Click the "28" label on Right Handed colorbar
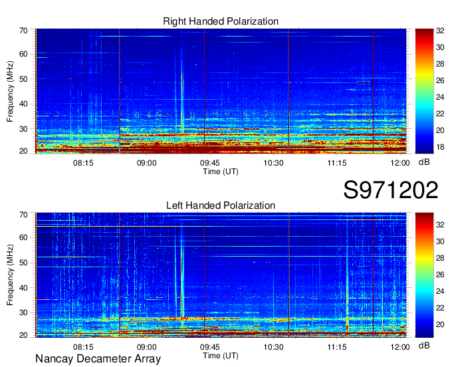 440,64
